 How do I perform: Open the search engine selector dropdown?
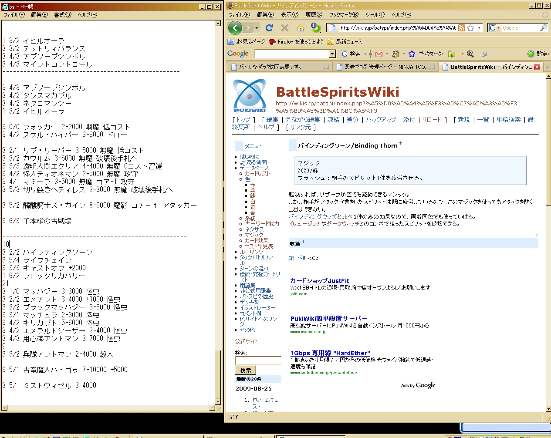click(x=494, y=28)
